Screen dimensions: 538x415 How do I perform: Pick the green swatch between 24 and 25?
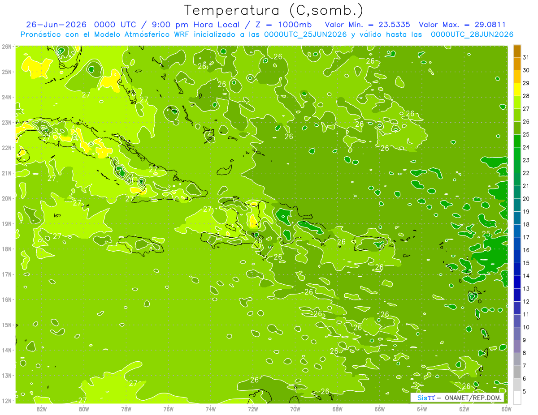517,141
